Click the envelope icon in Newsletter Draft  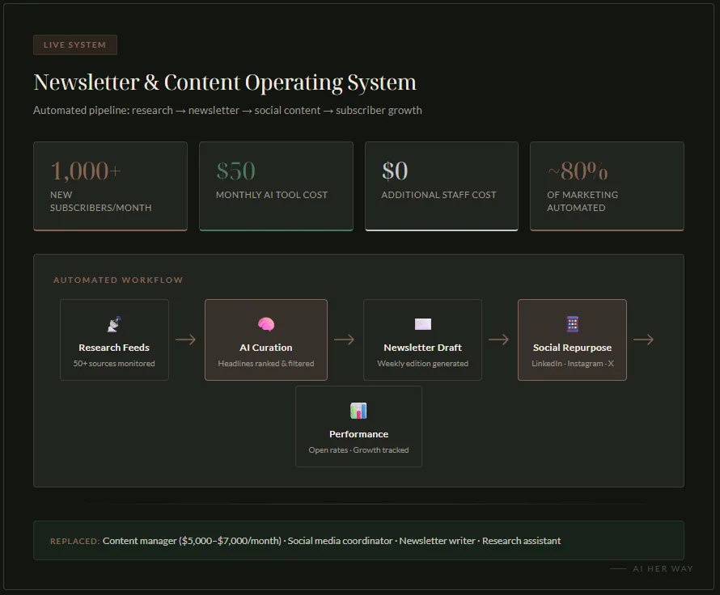tap(423, 324)
